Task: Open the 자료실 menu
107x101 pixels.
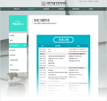Action: 91,9
